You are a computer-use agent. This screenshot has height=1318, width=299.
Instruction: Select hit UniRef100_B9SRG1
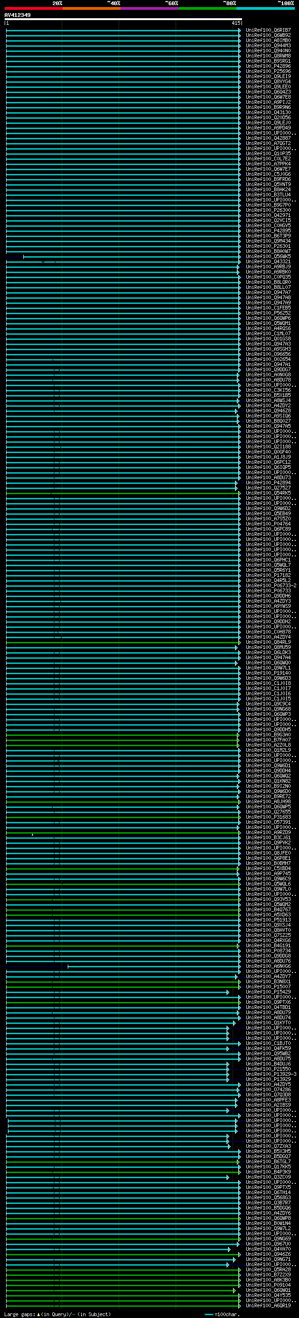[x=268, y=61]
